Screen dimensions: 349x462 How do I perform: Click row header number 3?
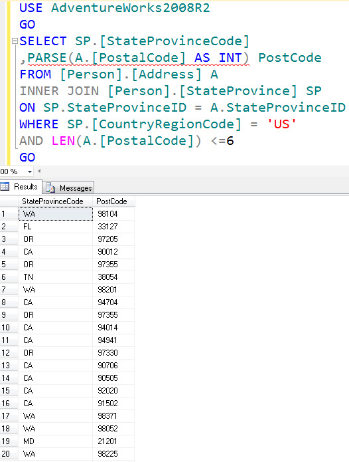(9, 239)
